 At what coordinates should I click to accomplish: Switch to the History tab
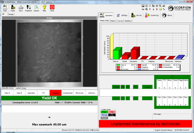click(113, 21)
